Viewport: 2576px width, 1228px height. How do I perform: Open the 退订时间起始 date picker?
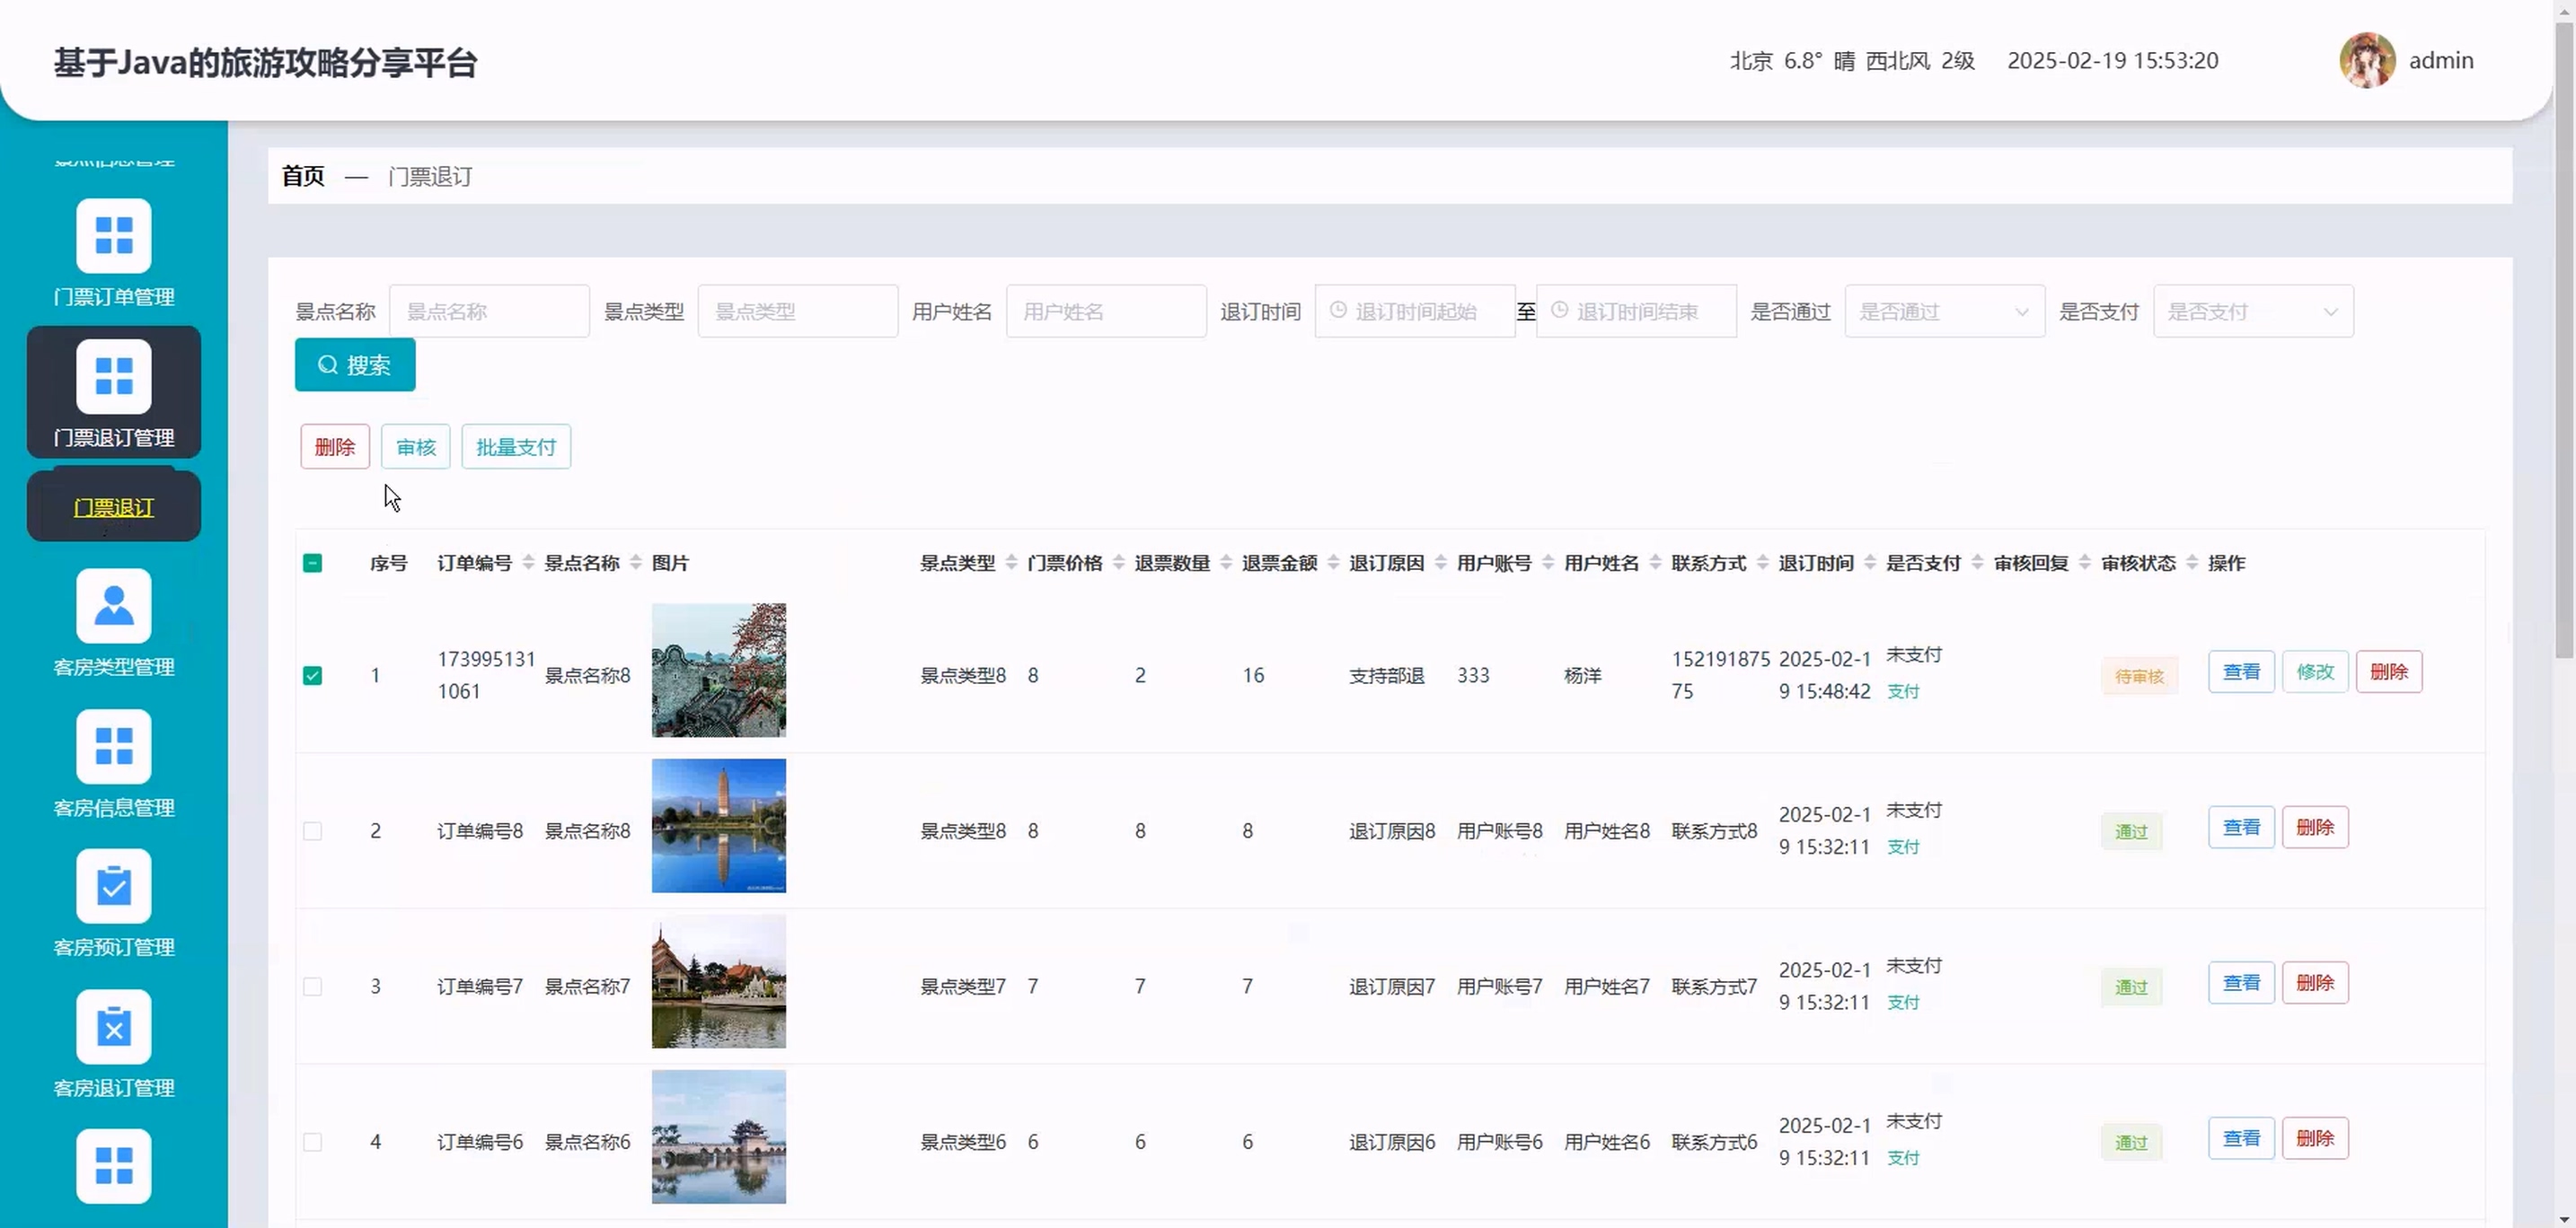(1414, 311)
